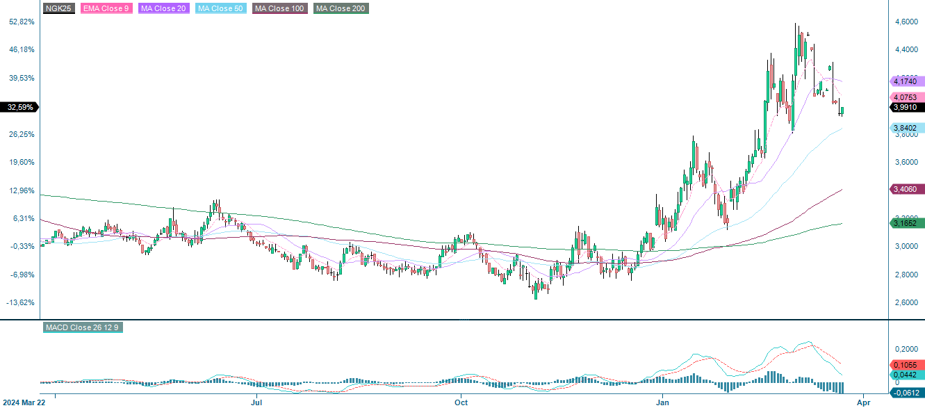Click the 3.1652 green price tag
The image size is (925, 408).
coord(908,224)
